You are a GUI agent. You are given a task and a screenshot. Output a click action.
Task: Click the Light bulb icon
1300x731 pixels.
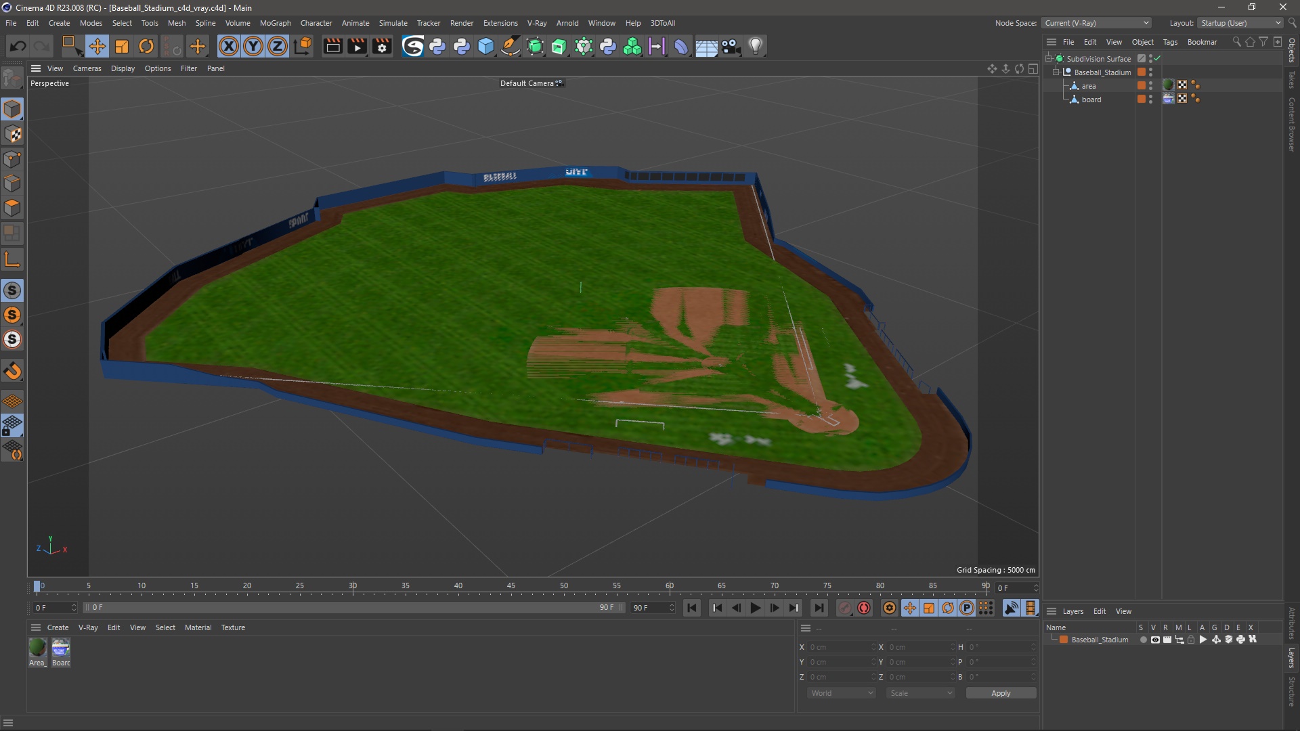click(755, 46)
